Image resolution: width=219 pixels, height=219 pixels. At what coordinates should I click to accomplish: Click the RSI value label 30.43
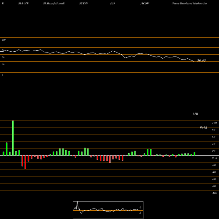tap(201, 60)
